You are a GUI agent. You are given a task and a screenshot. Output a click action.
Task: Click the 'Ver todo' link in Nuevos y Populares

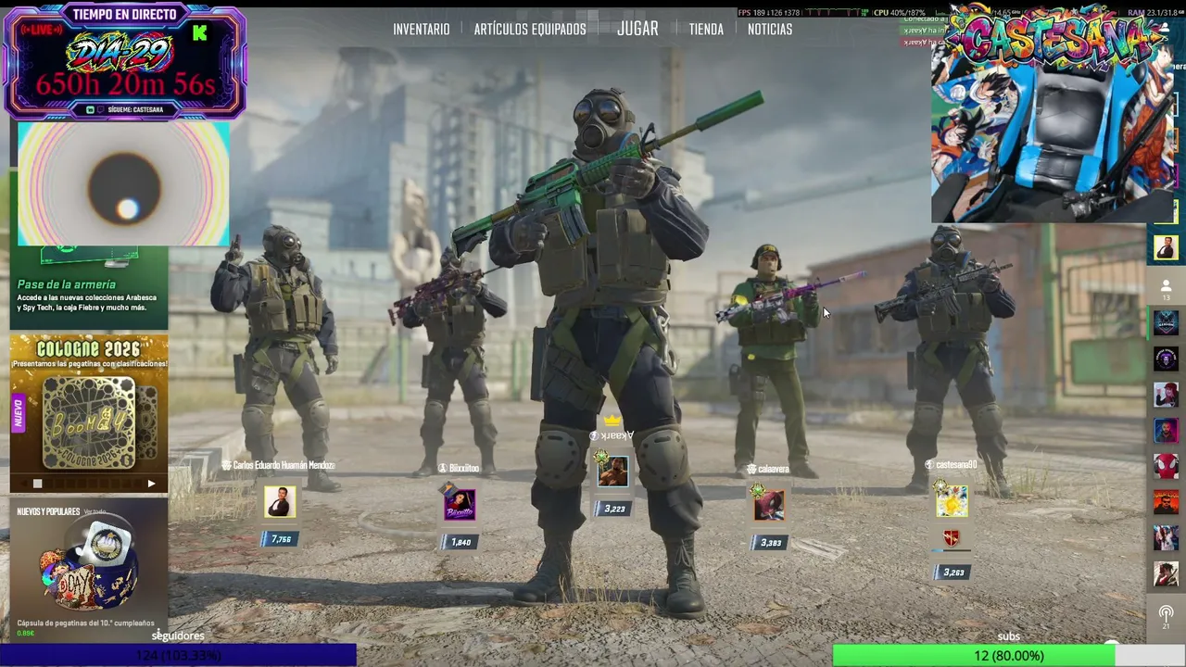pyautogui.click(x=95, y=511)
